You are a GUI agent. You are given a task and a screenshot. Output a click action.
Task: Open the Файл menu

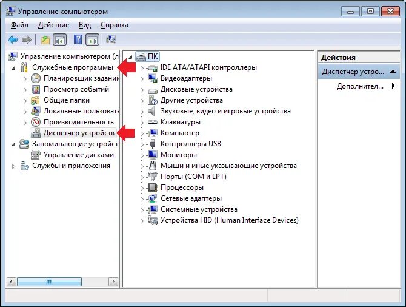click(19, 25)
